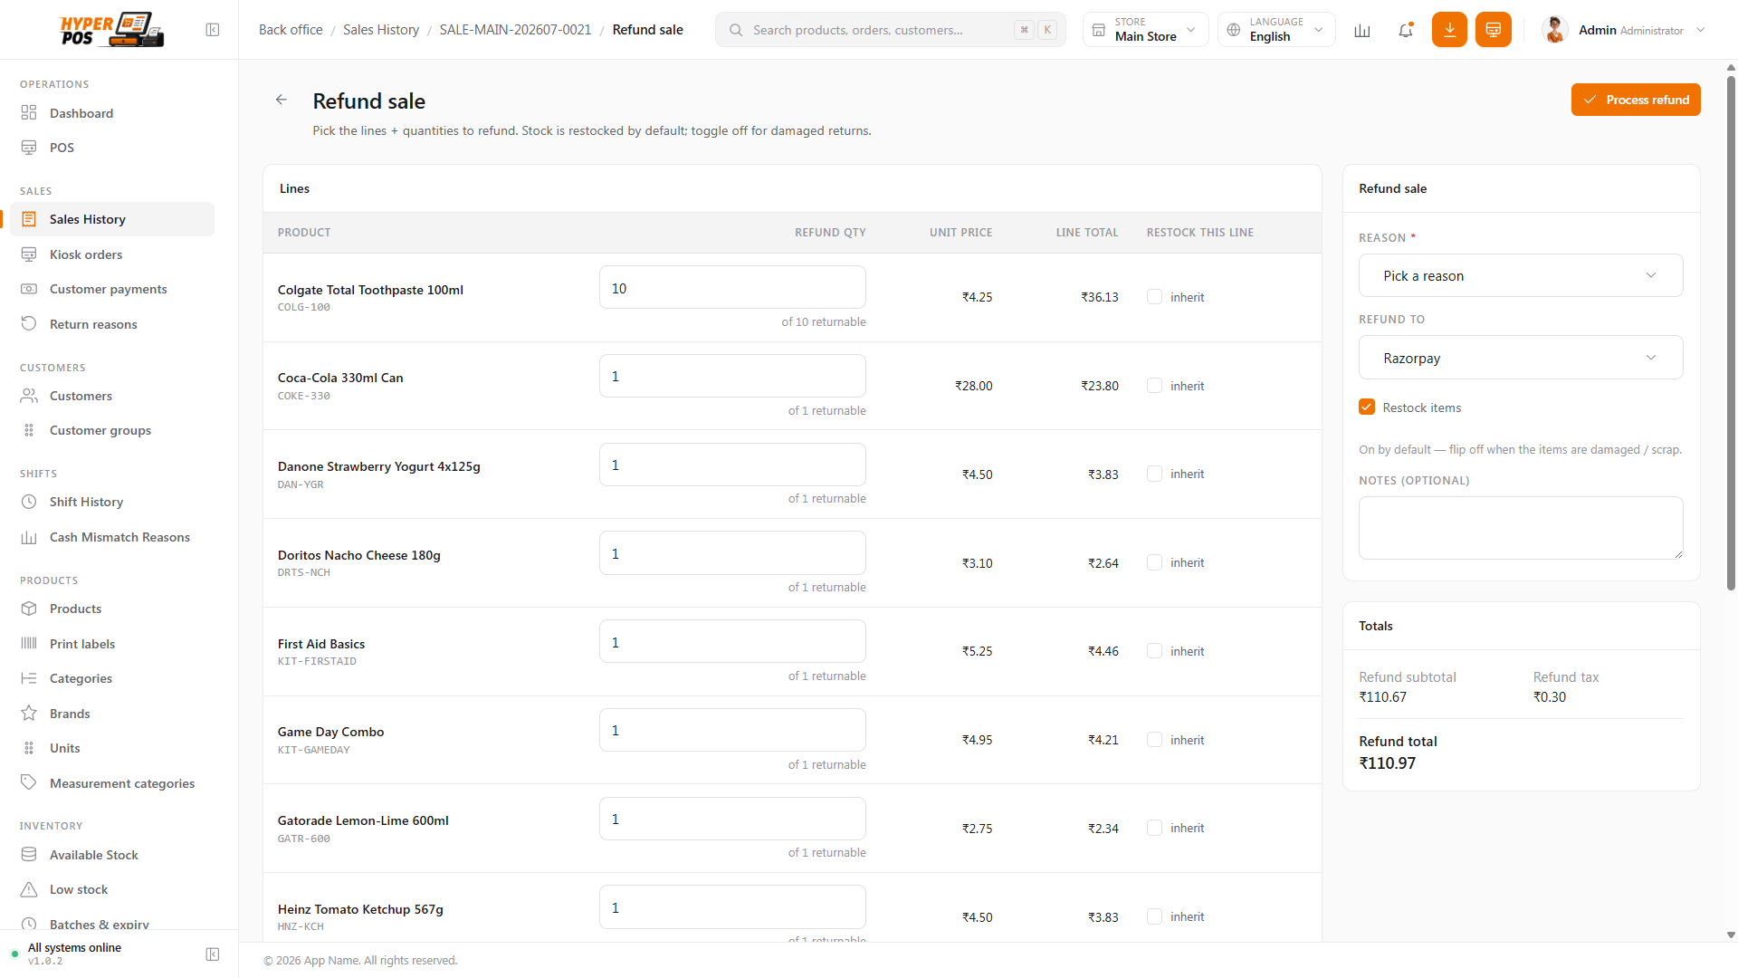Click collapse icon at sidebar bottom
This screenshot has width=1738, height=978.
coord(213,954)
